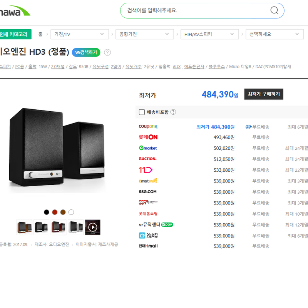Open the AUX spec link
This screenshot has width=308, height=308.
pos(177,67)
